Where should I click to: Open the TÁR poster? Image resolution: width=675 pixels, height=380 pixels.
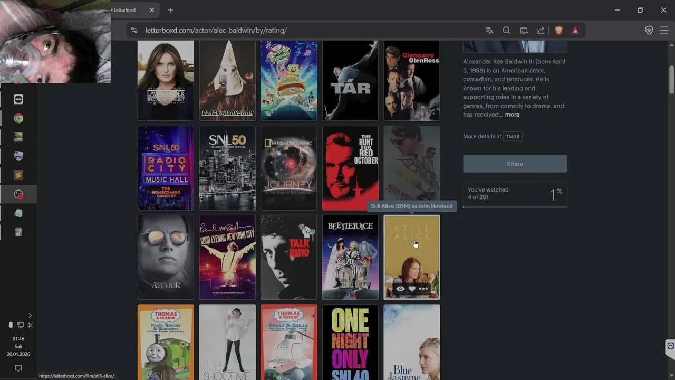(x=350, y=81)
